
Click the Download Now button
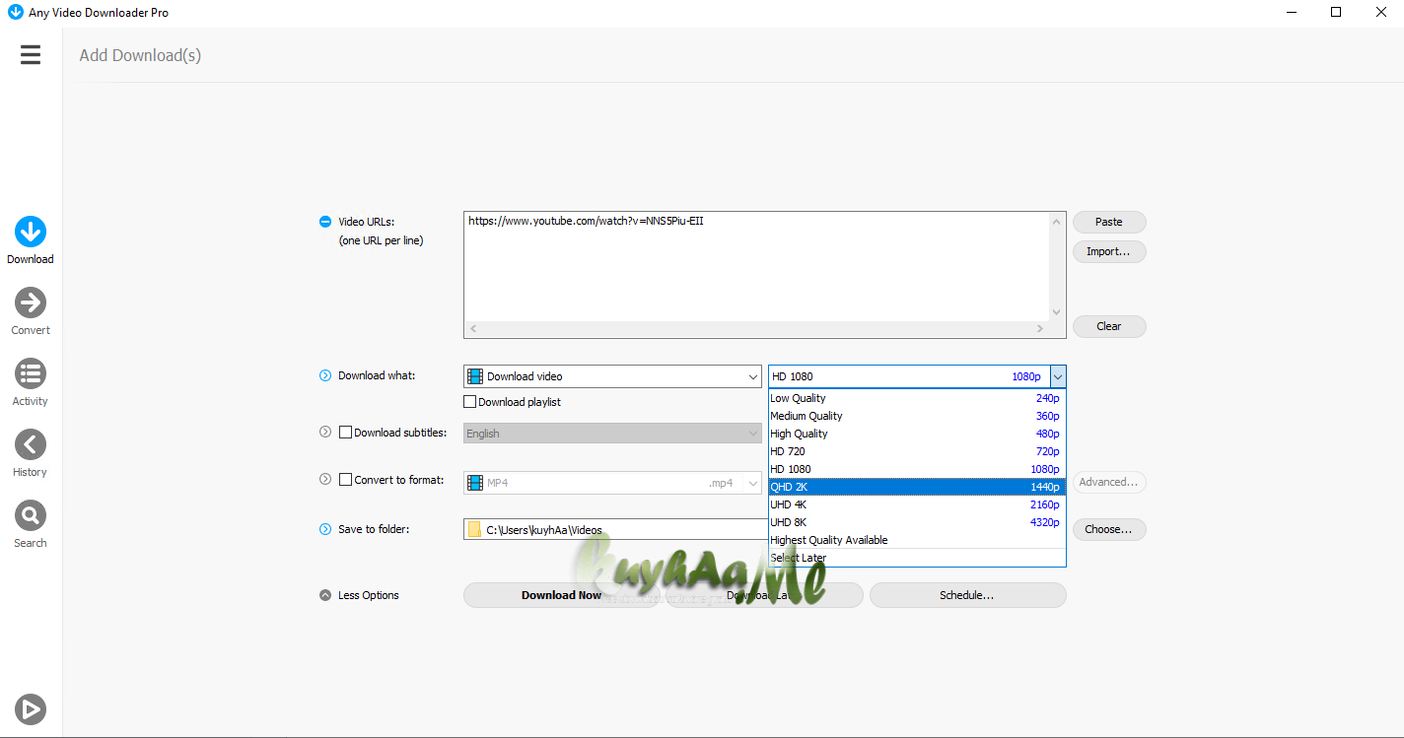coord(561,595)
